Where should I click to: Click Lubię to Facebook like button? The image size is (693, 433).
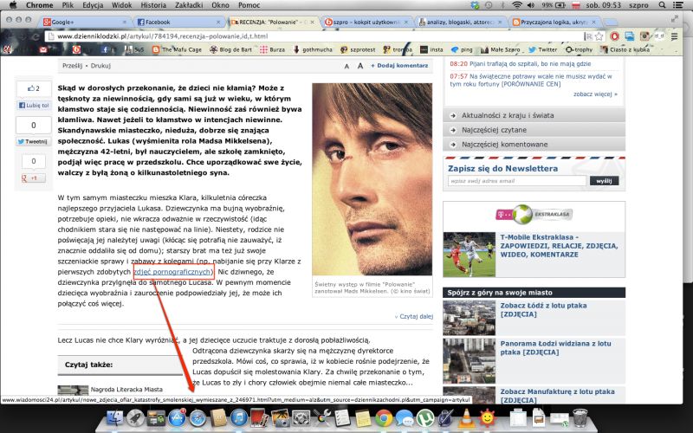(x=34, y=105)
